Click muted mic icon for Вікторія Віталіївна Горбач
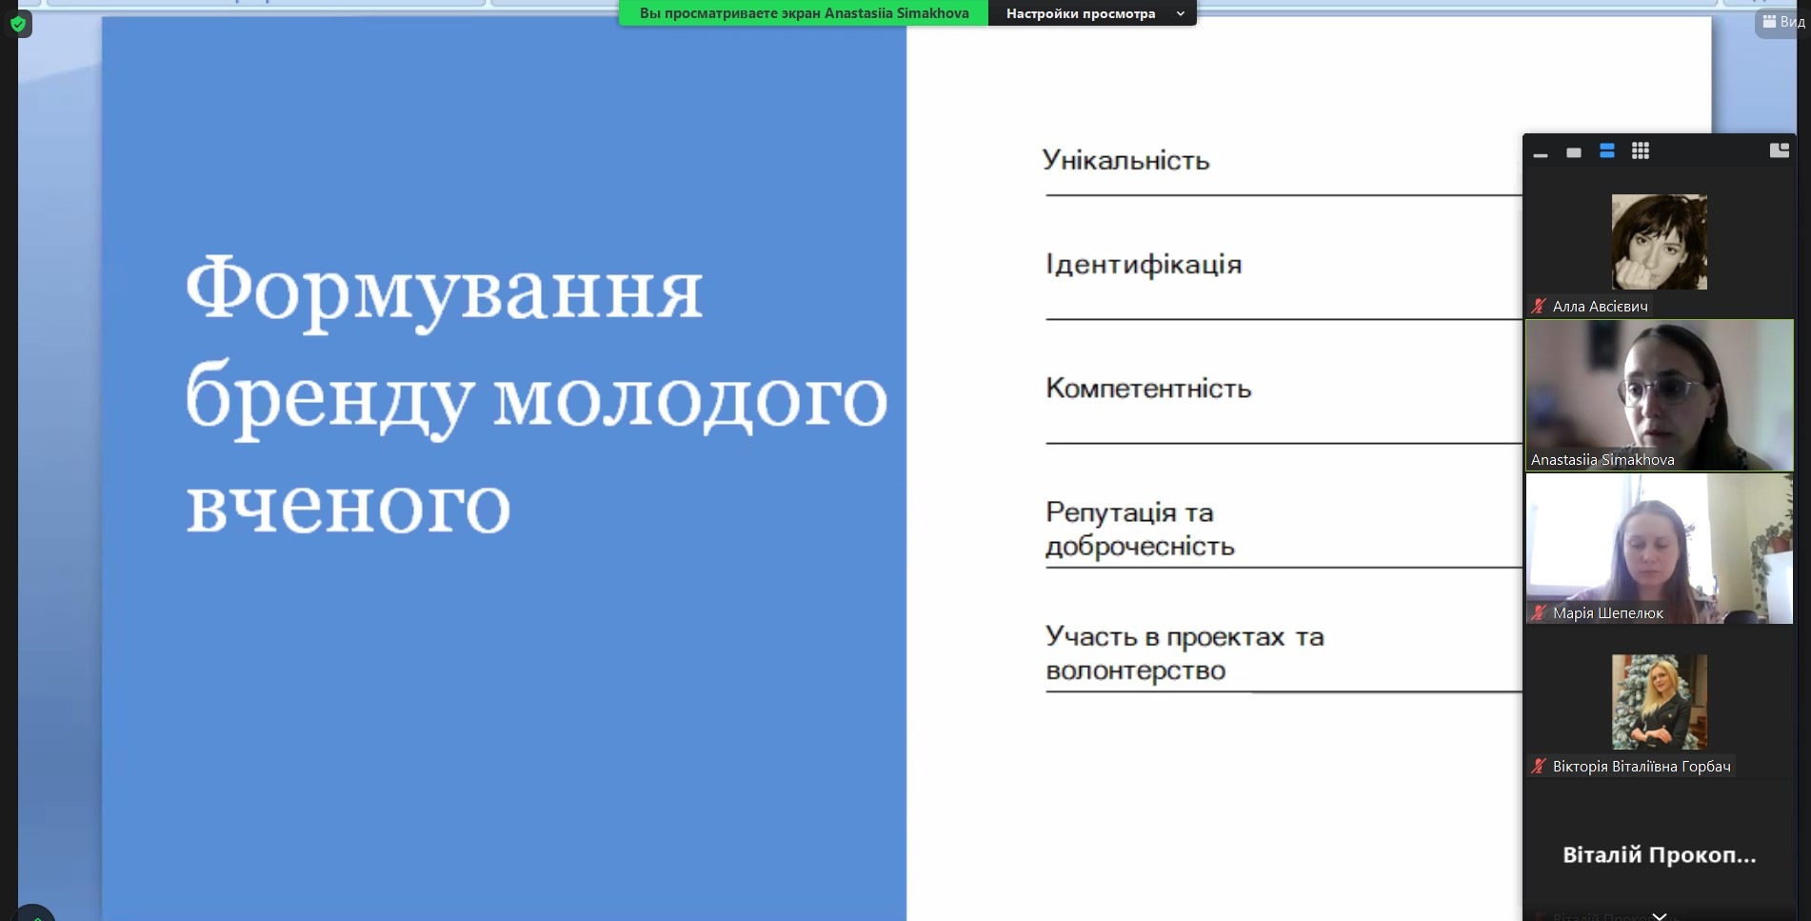1811x921 pixels. tap(1539, 766)
